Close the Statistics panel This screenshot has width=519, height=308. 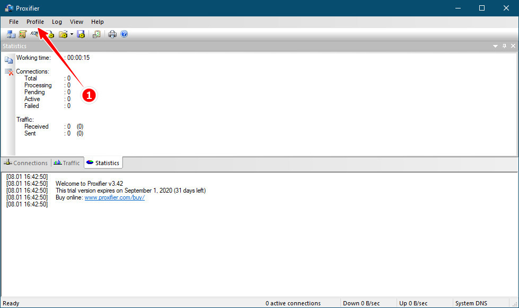coord(513,46)
